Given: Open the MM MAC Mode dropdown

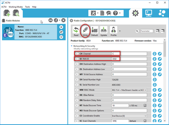Looking at the screenshot, I should click(129, 90).
